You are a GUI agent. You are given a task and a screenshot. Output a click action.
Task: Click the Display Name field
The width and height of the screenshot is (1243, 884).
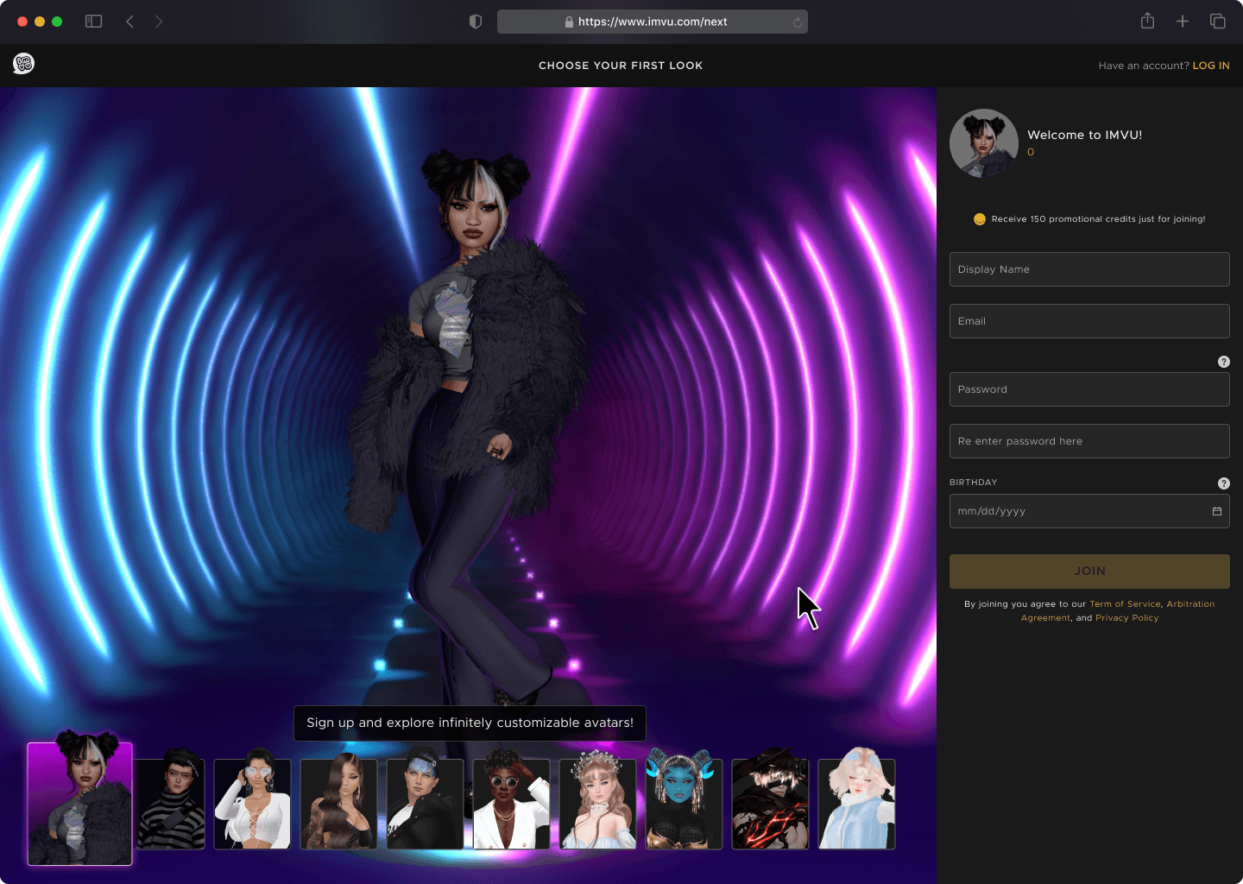[x=1089, y=269]
